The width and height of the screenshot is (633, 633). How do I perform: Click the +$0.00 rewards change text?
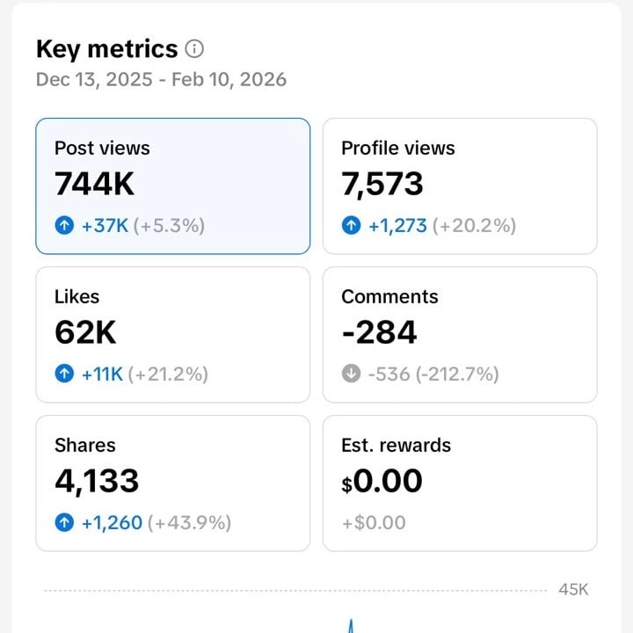point(374,523)
